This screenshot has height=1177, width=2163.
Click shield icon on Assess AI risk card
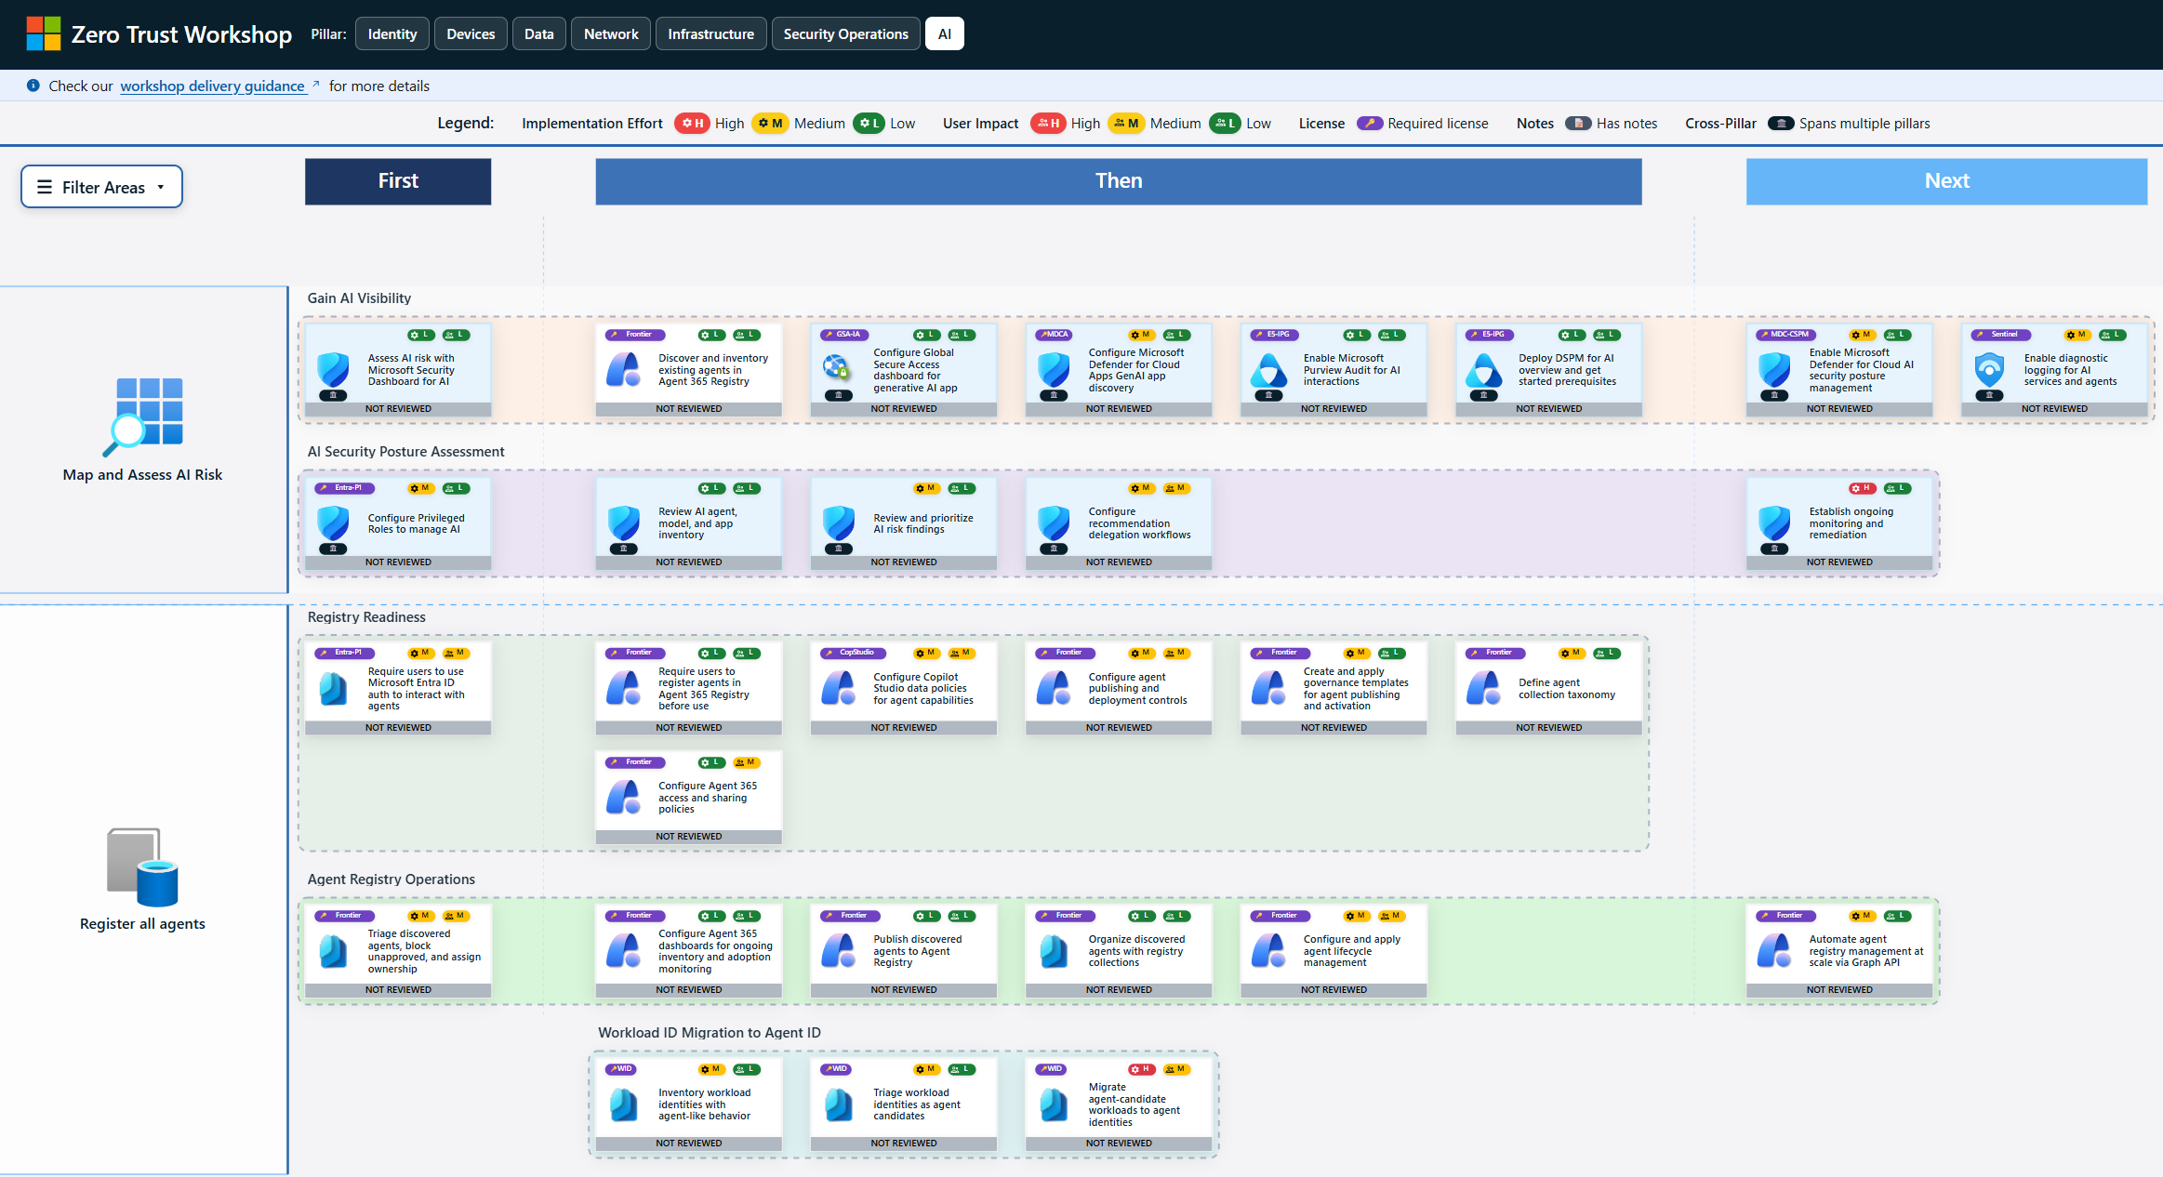pyautogui.click(x=333, y=369)
